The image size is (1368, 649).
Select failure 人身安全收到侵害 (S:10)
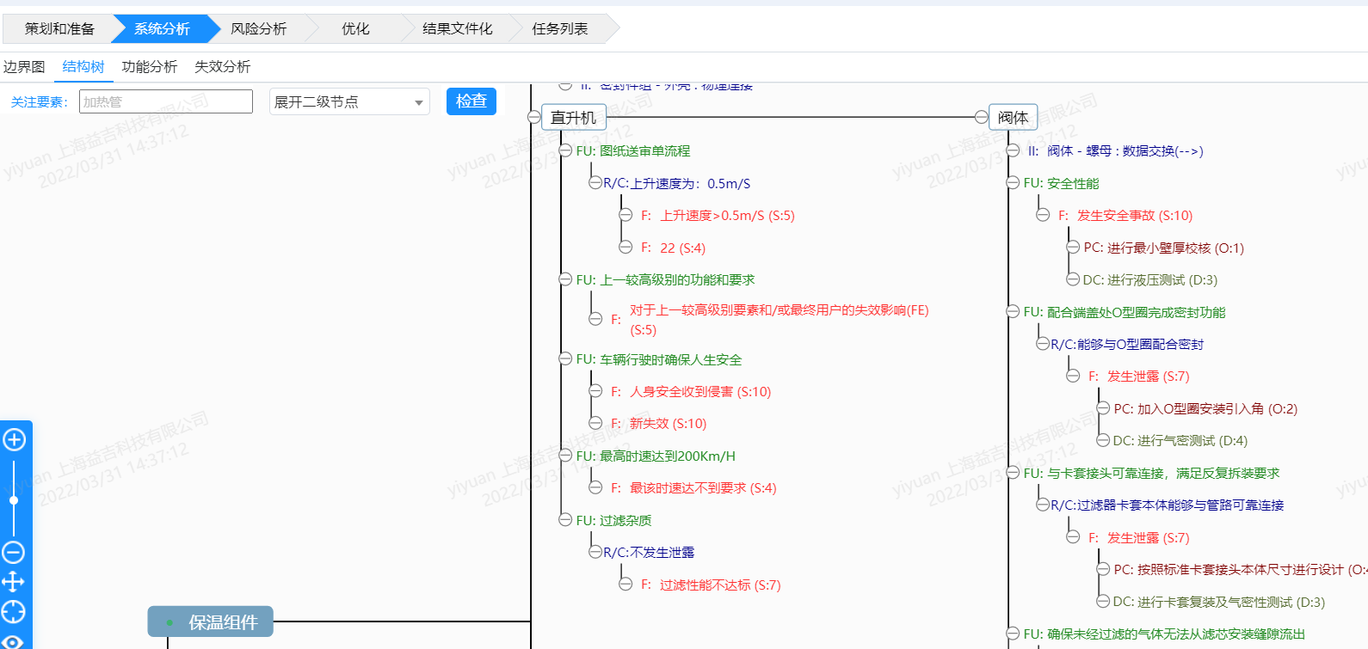pos(700,392)
